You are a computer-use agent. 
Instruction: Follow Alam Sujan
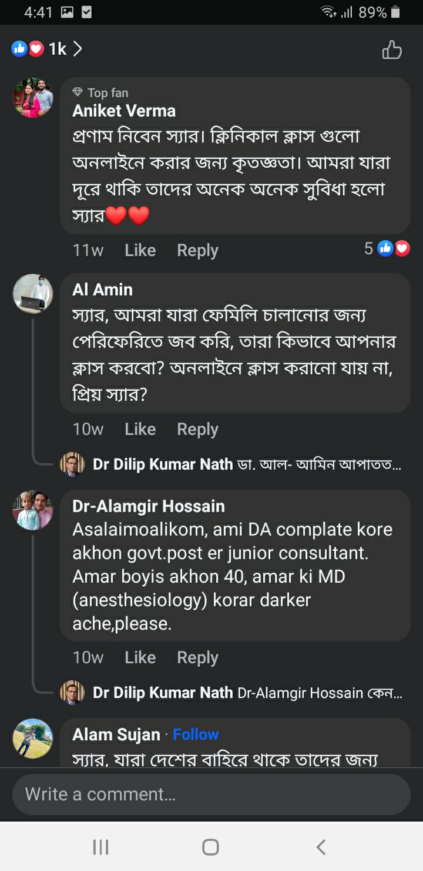click(196, 734)
